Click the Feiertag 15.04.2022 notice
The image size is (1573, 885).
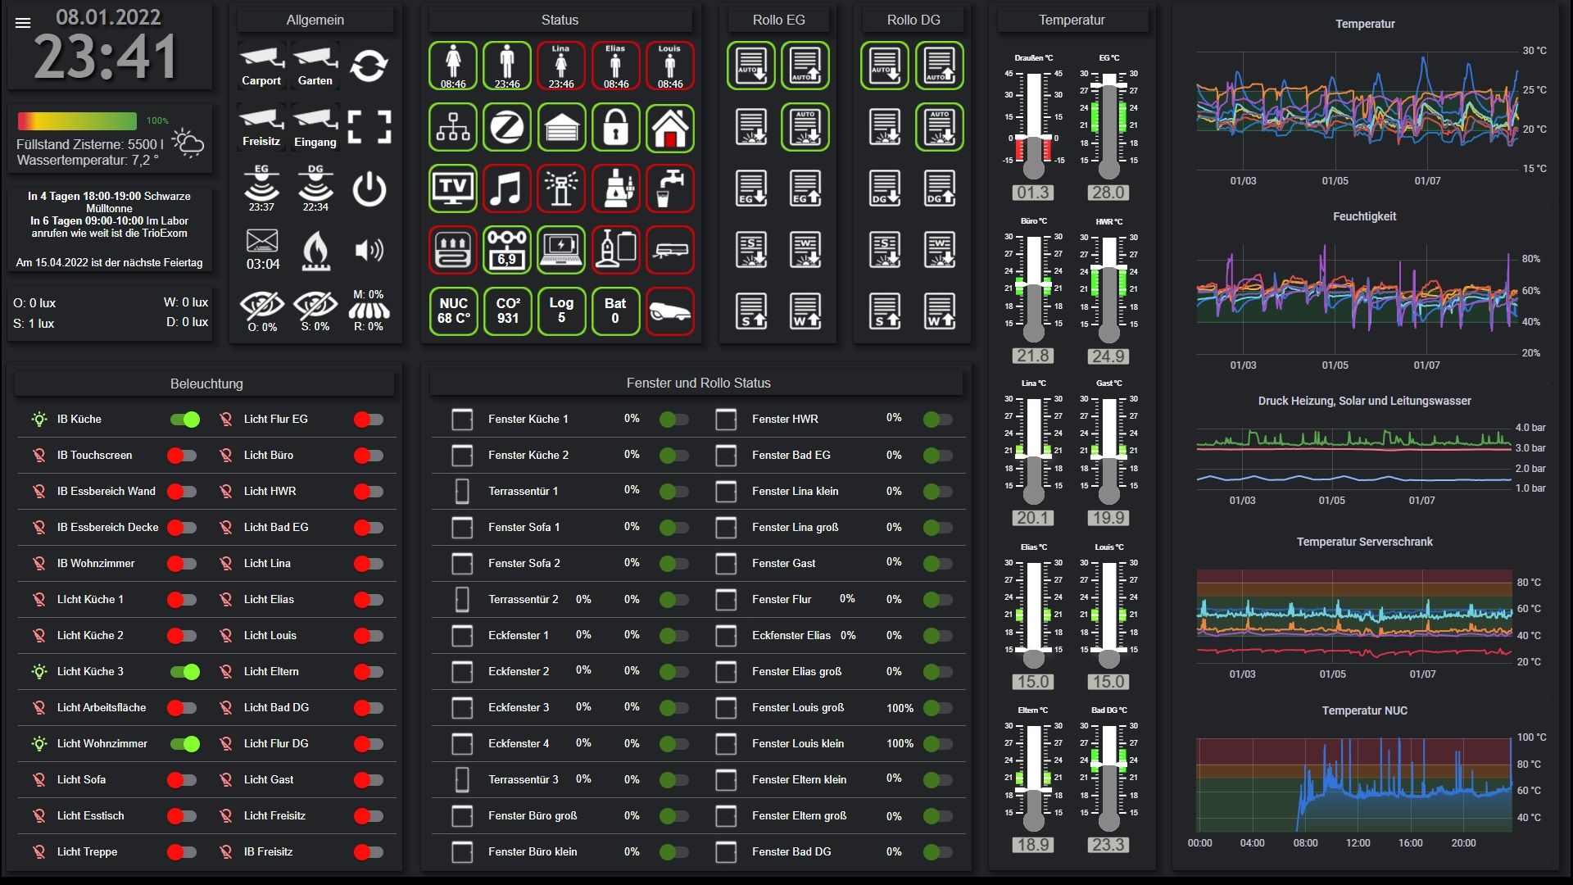[109, 263]
